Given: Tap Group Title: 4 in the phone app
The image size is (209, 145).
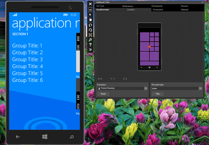Looking at the screenshot, I should tap(27, 66).
